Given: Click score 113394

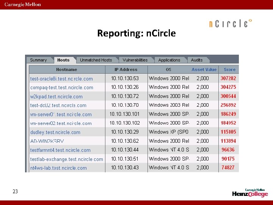Looking at the screenshot, I should [228, 141].
